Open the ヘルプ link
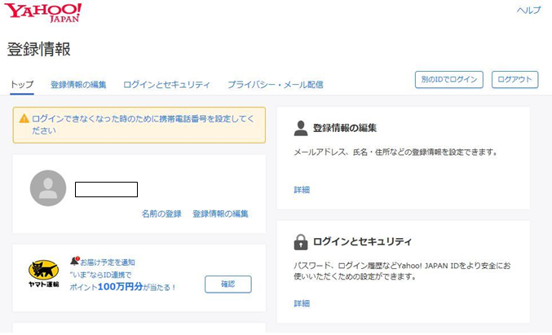The width and height of the screenshot is (552, 335). tap(529, 11)
